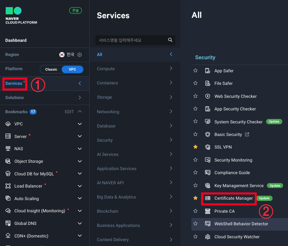Expand the VPC bookmark chevron
Image resolution: width=288 pixels, height=246 pixels.
(80, 124)
